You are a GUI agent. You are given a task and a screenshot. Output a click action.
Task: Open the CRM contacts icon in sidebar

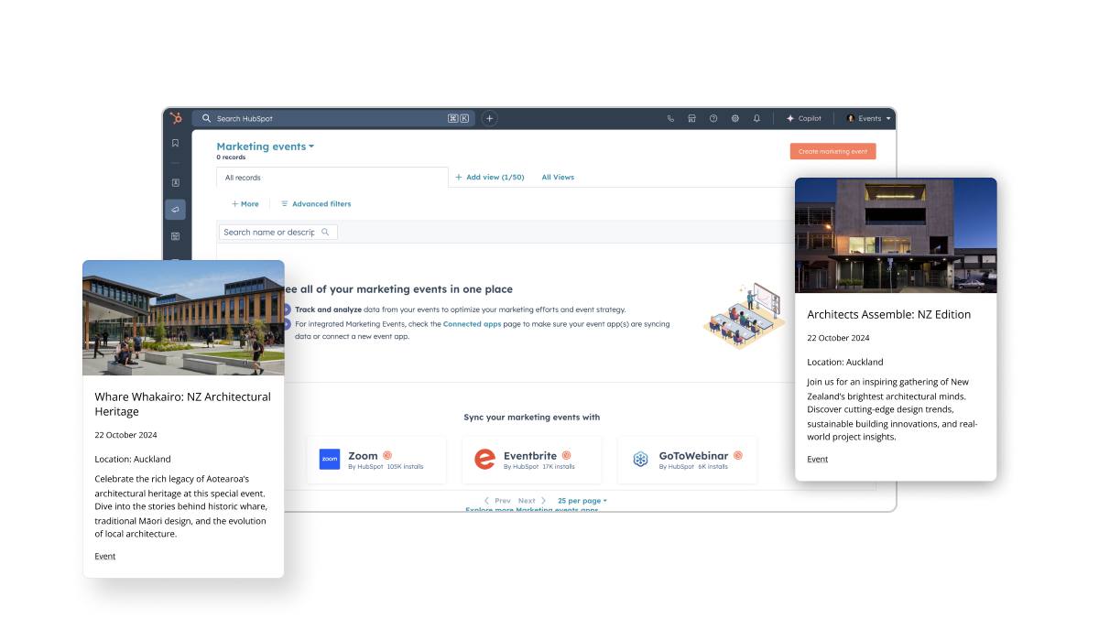175,182
